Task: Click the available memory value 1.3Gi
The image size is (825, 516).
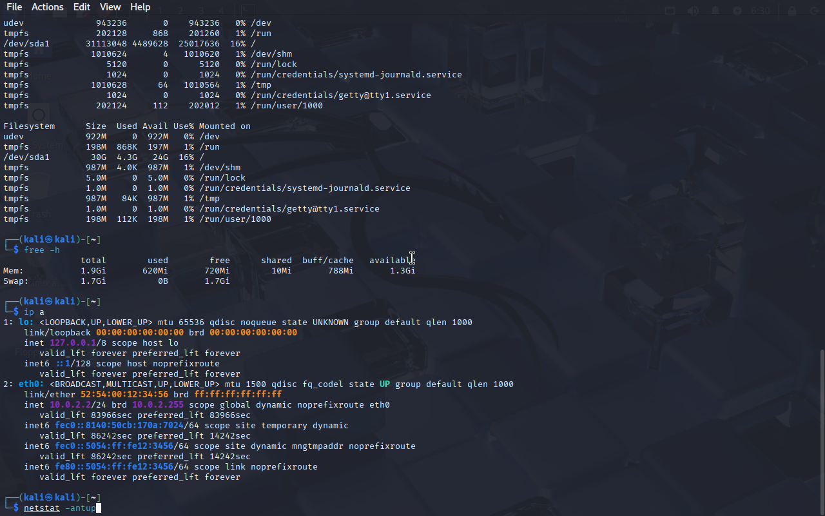Action: pos(403,271)
